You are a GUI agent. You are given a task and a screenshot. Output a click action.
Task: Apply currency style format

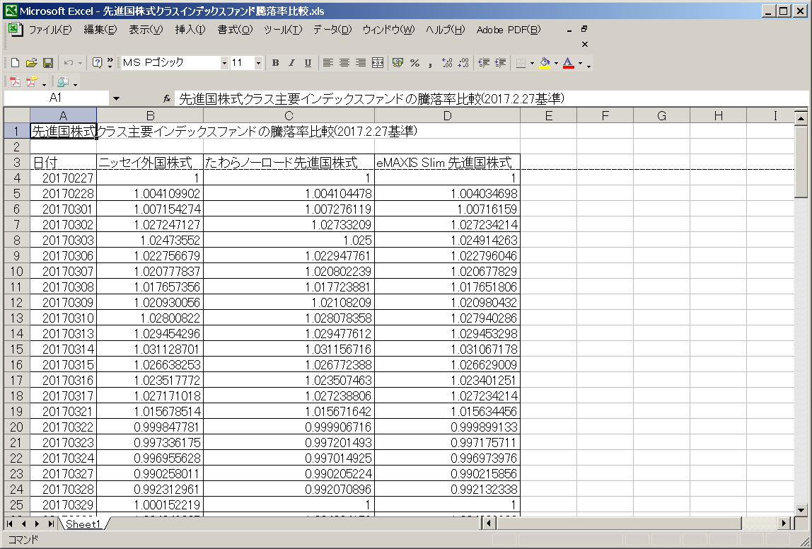(x=398, y=63)
